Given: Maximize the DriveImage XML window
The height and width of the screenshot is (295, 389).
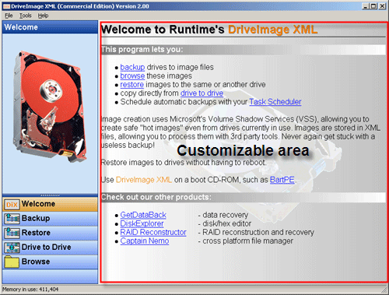Looking at the screenshot, I should point(373,6).
